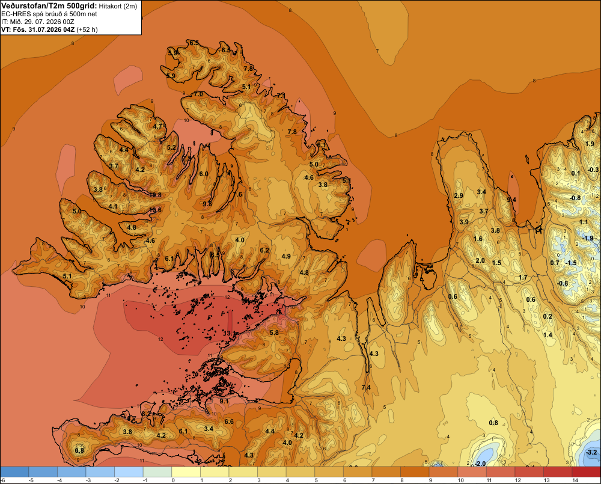
Task: Click the 6.6 temperature value
Action: click(x=229, y=421)
